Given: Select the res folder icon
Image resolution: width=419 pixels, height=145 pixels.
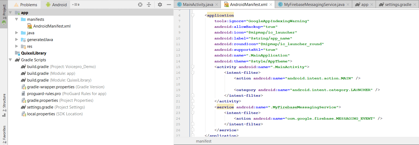Looking at the screenshot, I should (x=23, y=46).
